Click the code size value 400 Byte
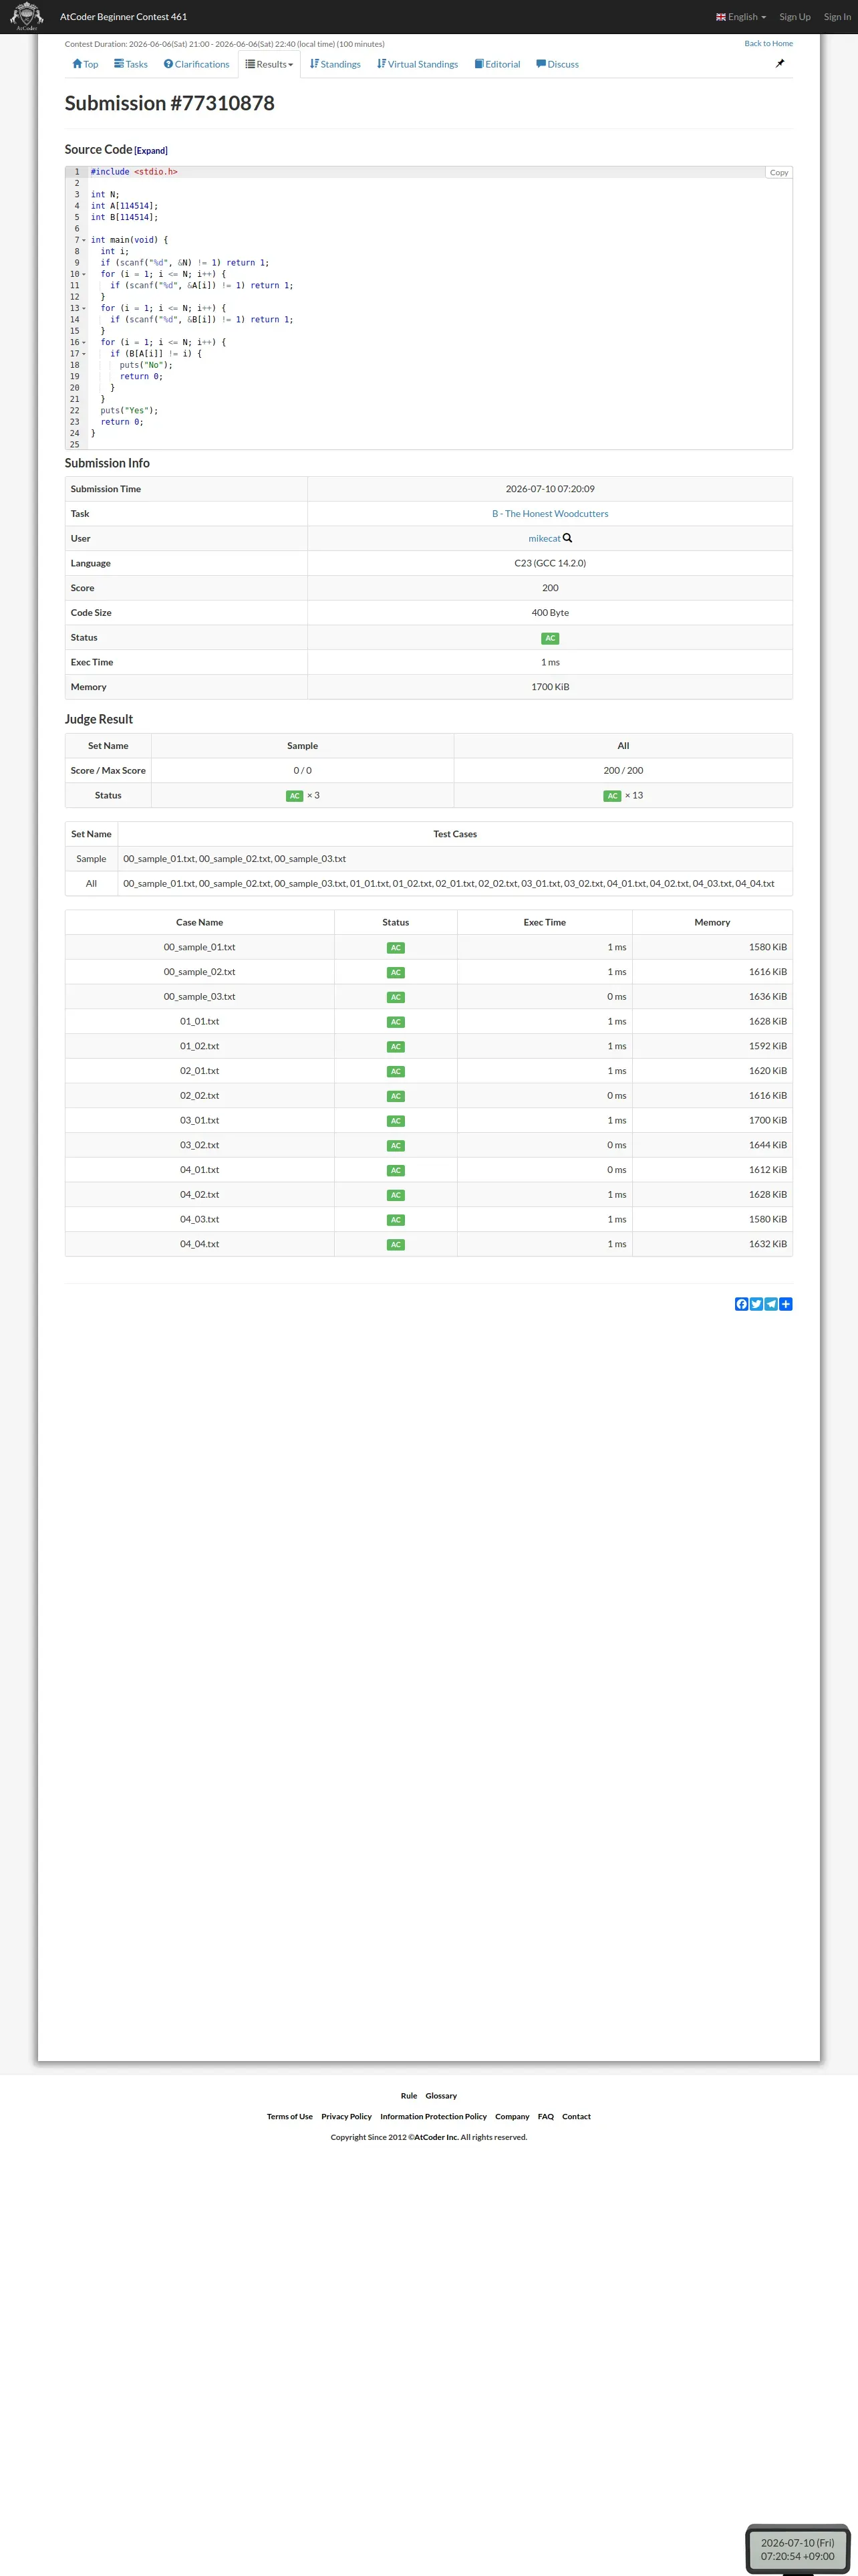858x2576 pixels. click(x=551, y=613)
